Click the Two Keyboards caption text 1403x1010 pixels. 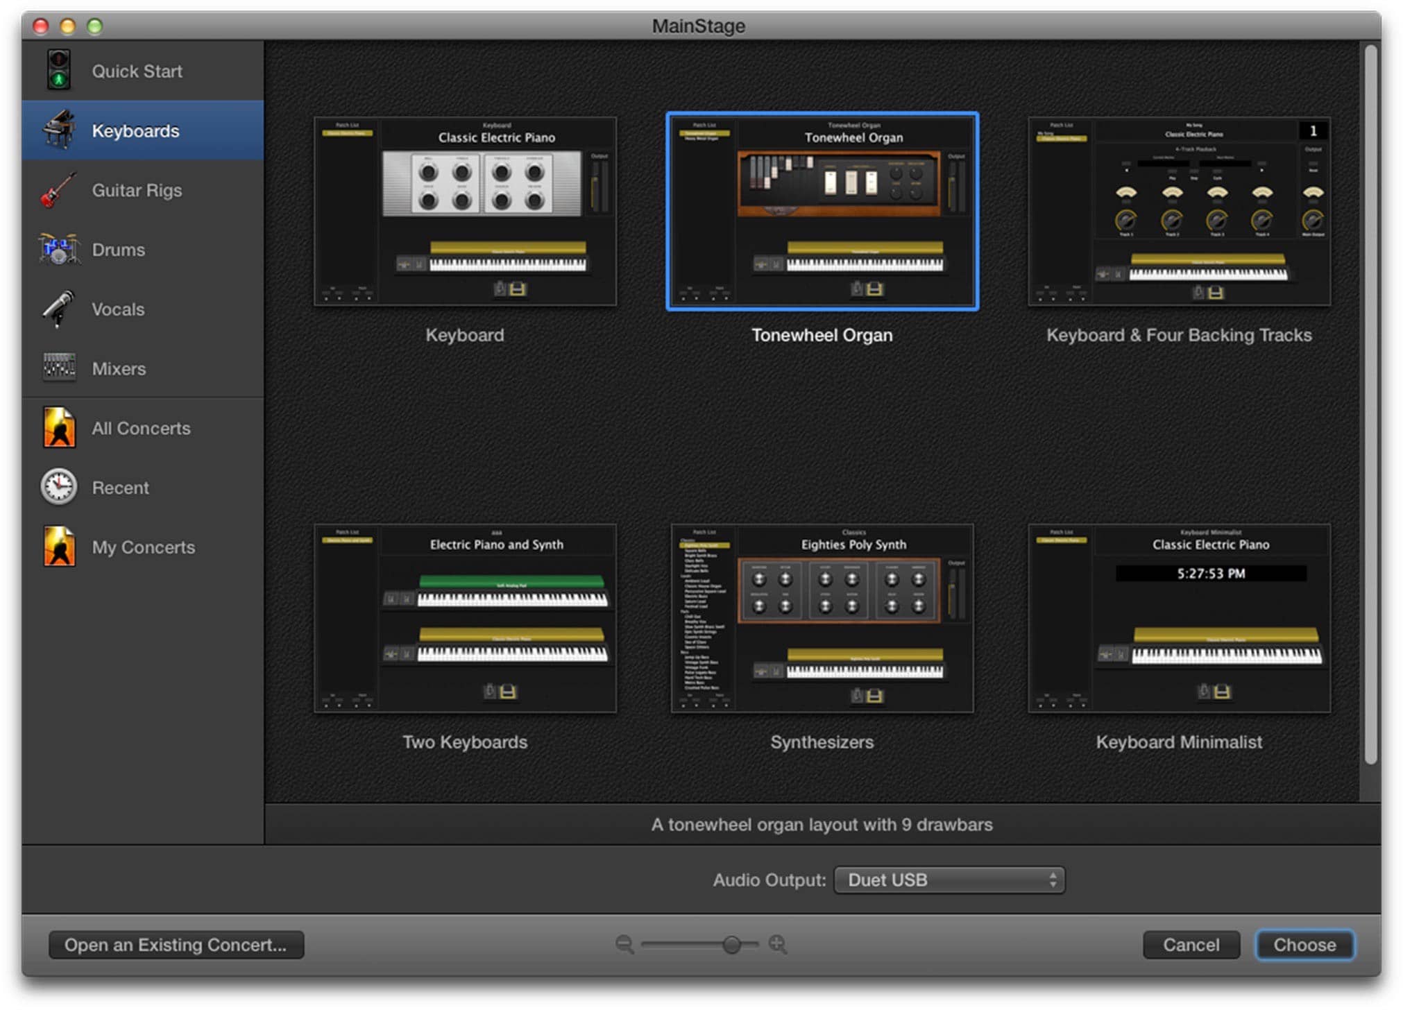pos(465,742)
